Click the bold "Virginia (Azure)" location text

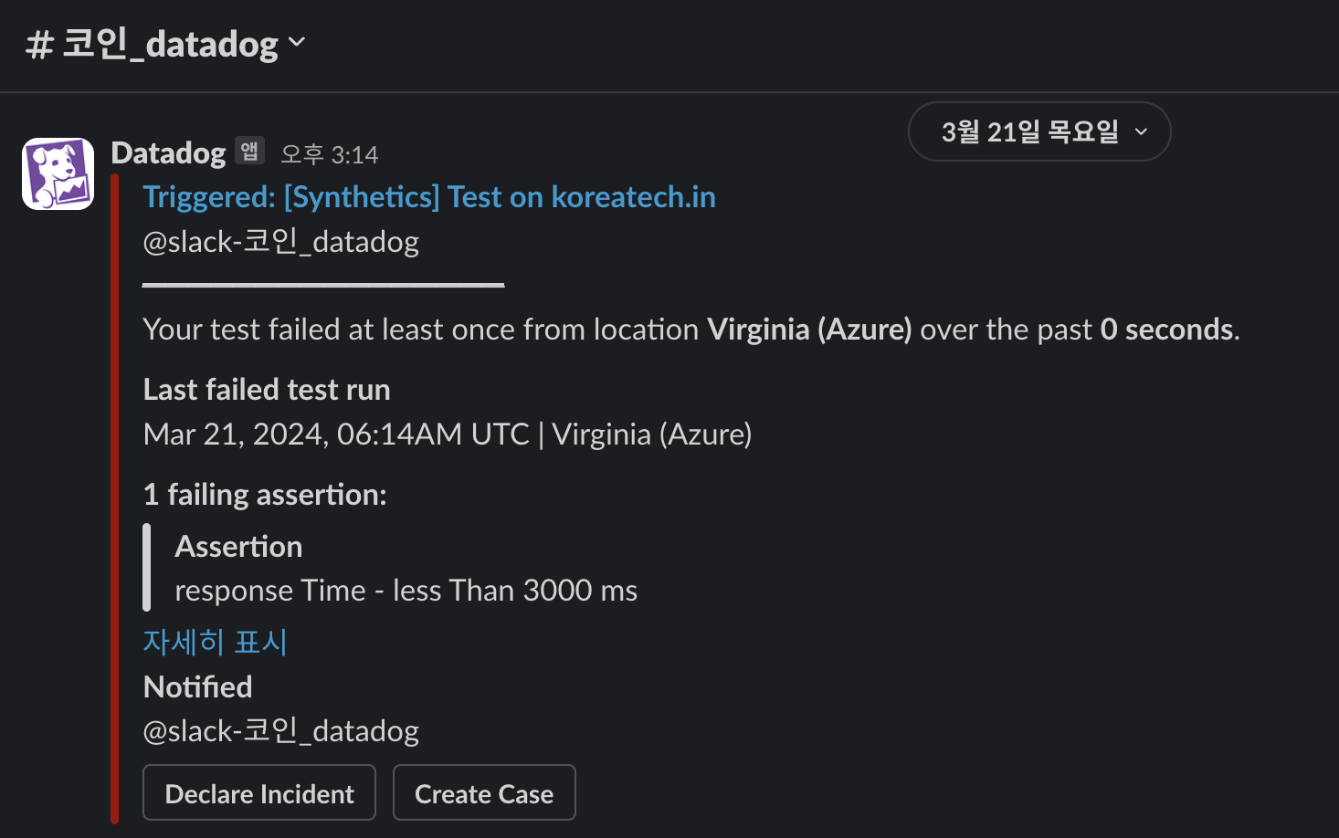(x=809, y=330)
